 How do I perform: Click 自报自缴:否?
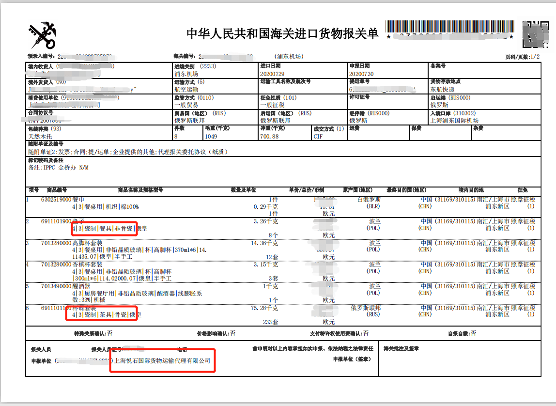point(463,333)
